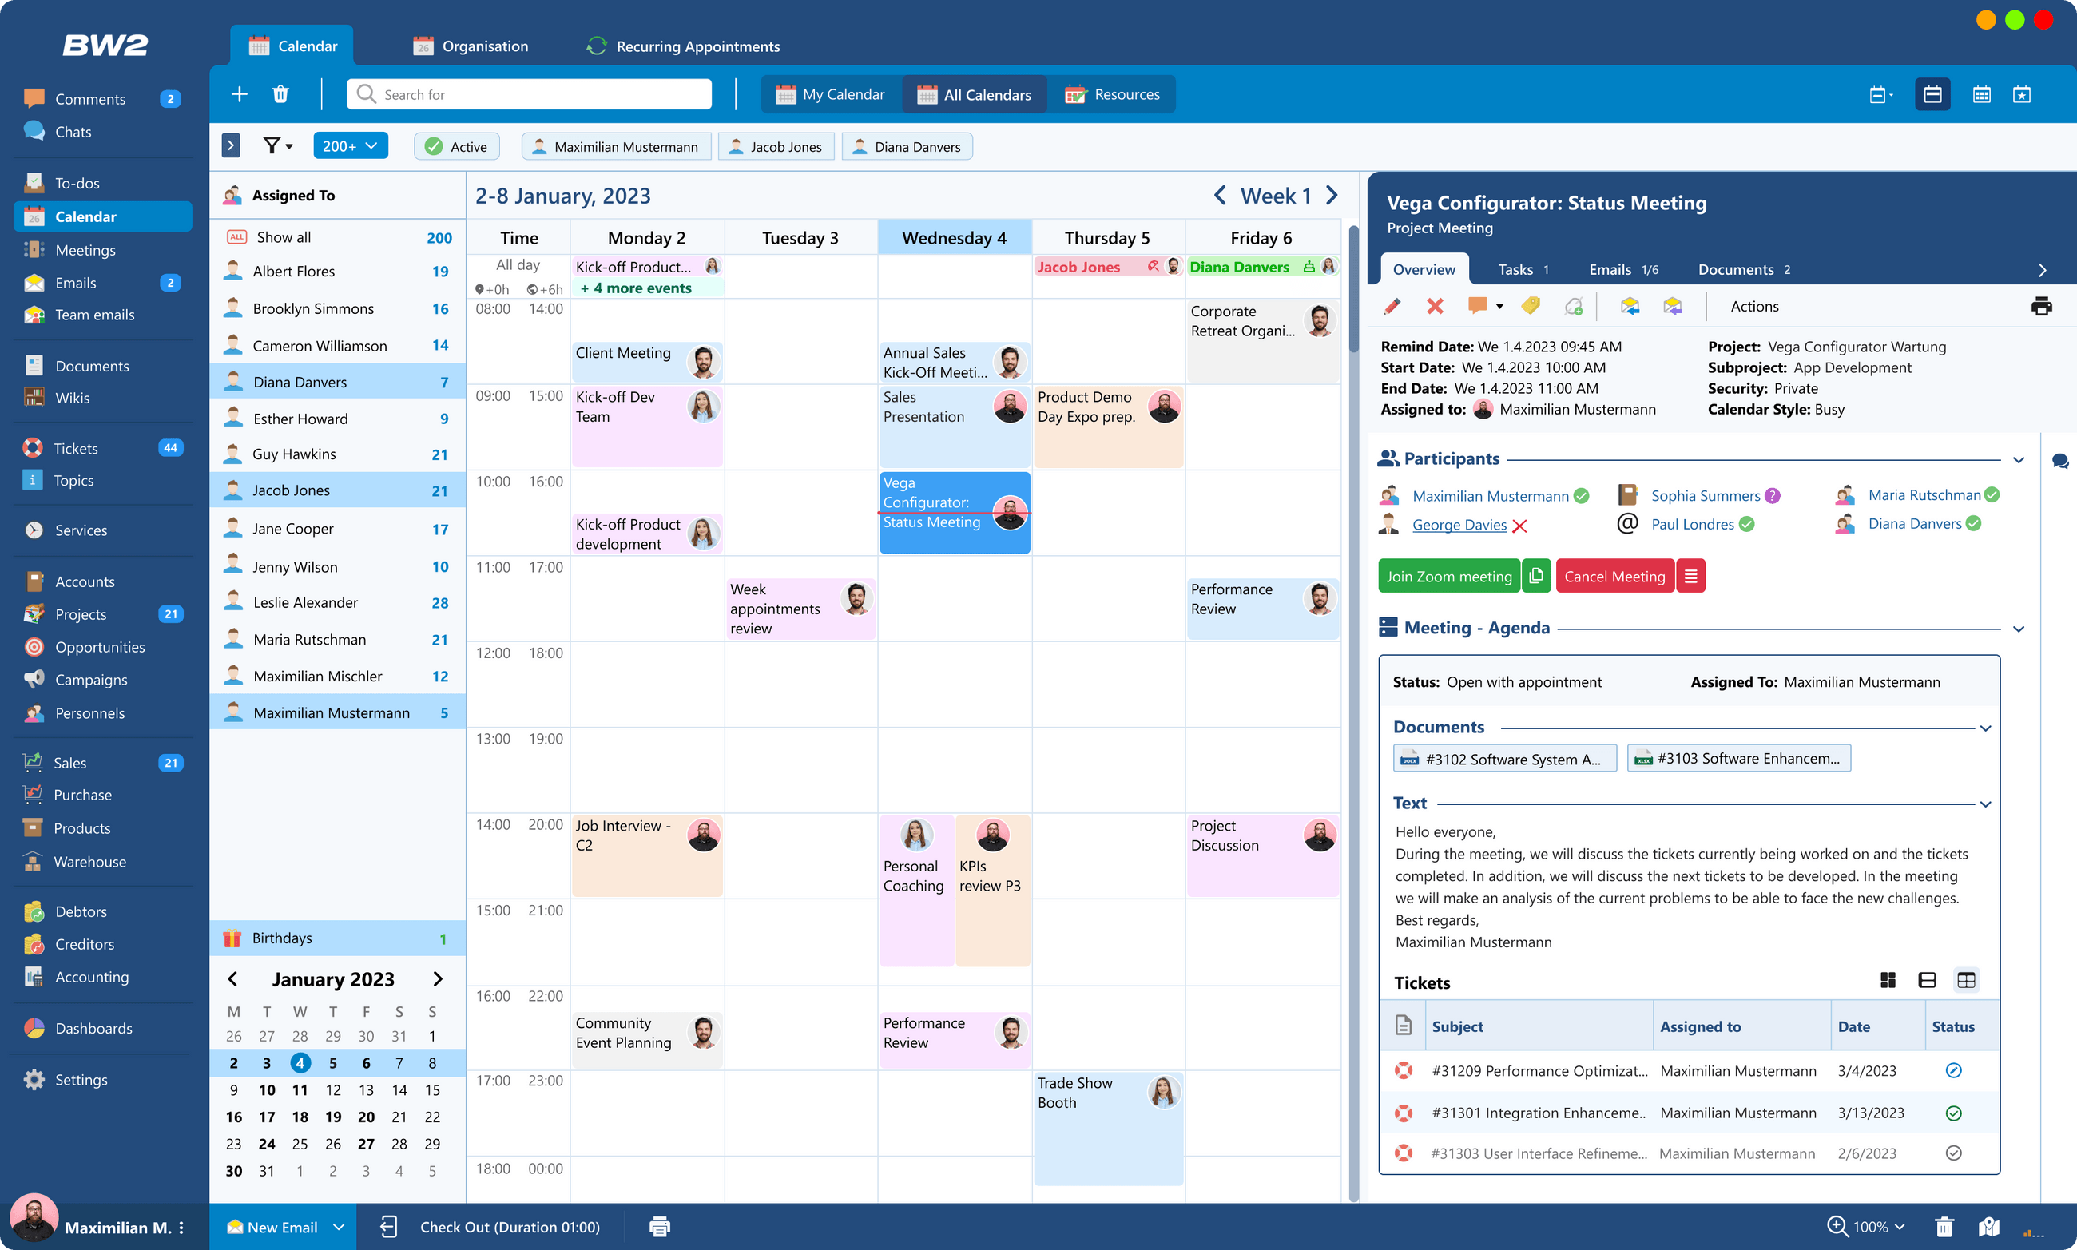Click the printer icon in appointment details
This screenshot has width=2077, height=1250.
(2041, 307)
